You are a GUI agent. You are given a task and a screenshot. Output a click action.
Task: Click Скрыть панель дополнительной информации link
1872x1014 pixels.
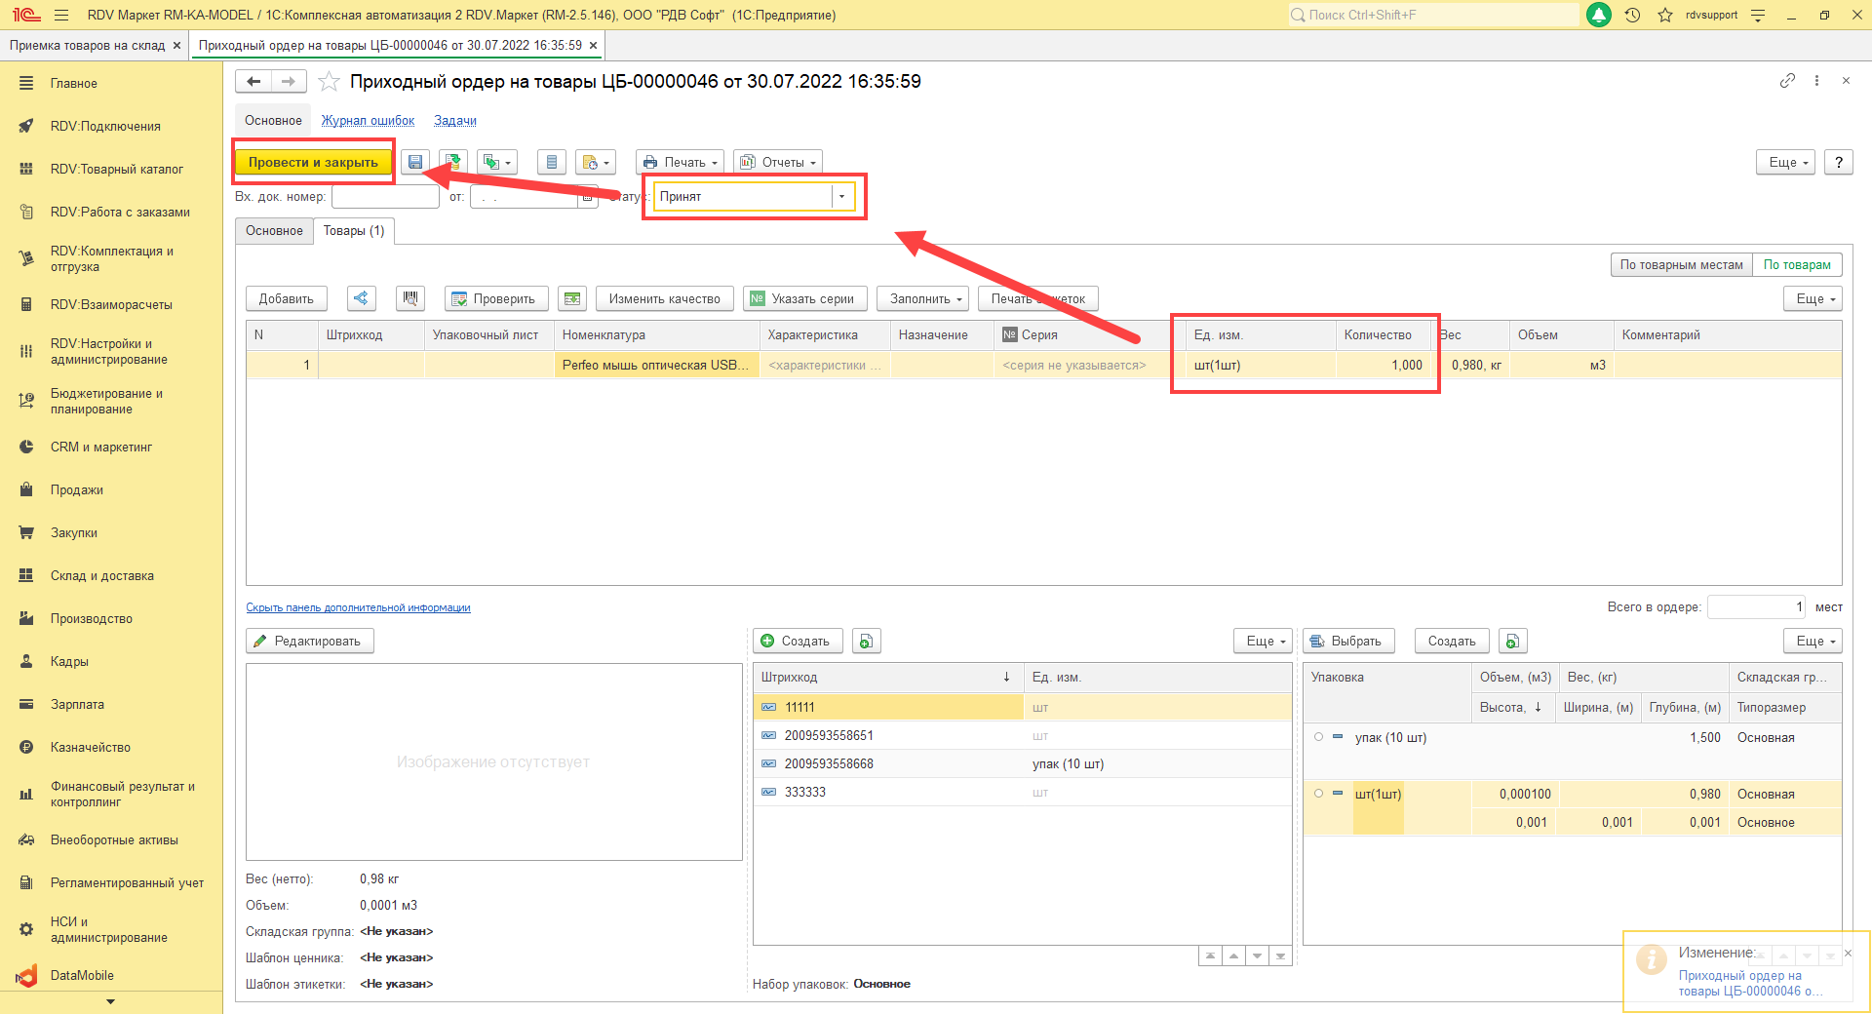coord(358,607)
